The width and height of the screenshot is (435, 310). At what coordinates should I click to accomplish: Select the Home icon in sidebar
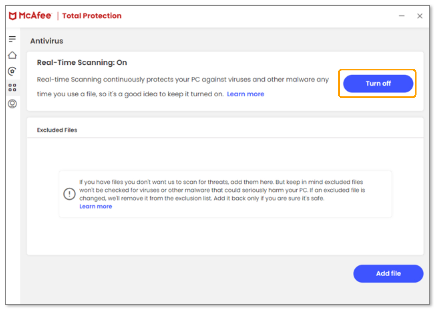pyautogui.click(x=12, y=55)
